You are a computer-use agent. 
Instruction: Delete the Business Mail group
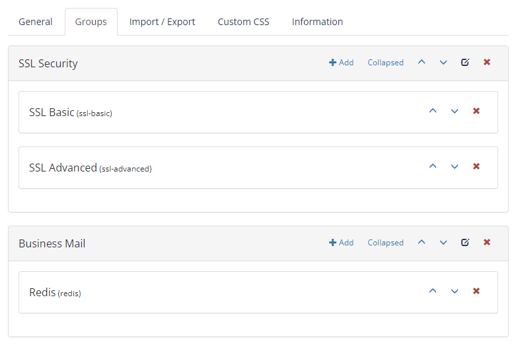point(486,243)
